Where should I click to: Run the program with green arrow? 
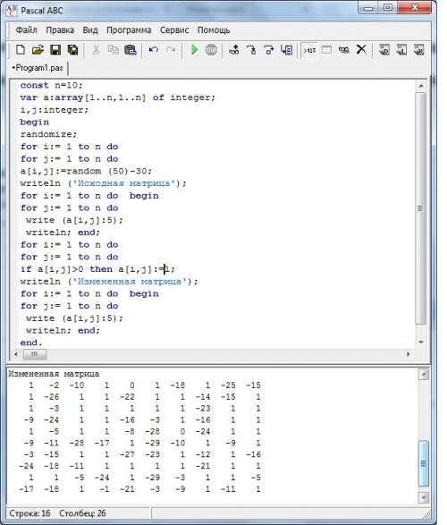[x=194, y=50]
